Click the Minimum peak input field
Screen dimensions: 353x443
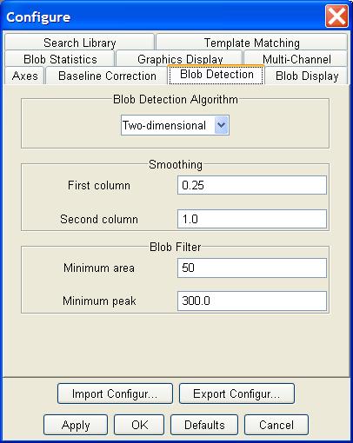[252, 301]
